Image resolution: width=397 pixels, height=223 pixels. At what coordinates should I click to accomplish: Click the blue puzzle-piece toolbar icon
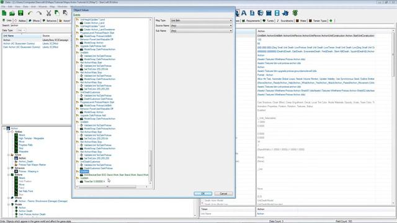click(x=285, y=13)
